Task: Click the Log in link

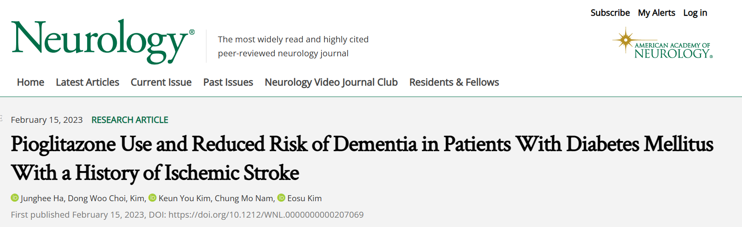Action: tap(695, 13)
